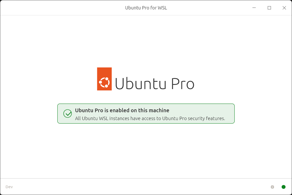Open the bug report icon
This screenshot has height=195, width=292.
click(272, 187)
